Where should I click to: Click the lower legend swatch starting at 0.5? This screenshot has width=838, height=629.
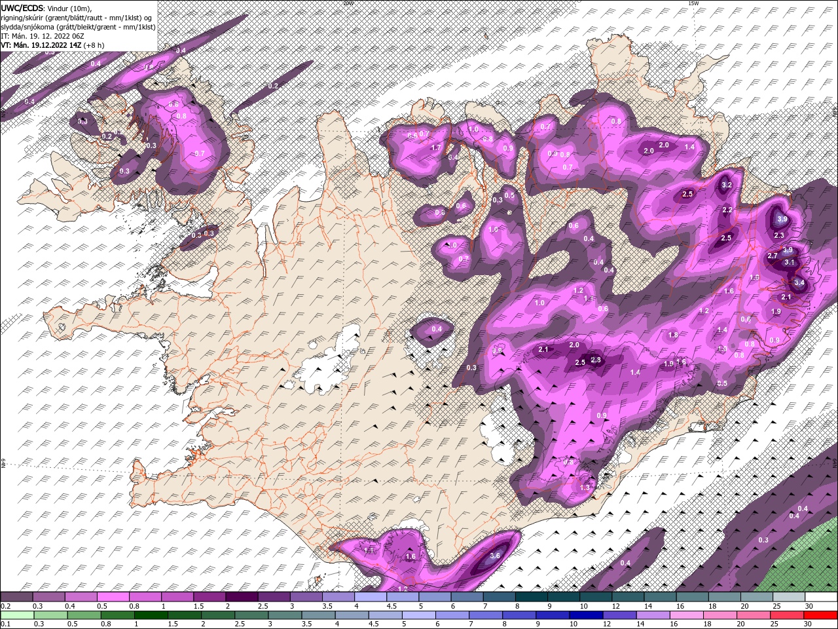84,615
